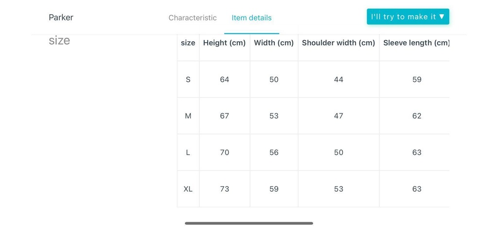This screenshot has height=229, width=498.
Task: Switch to the Characteristic tab
Action: 193,18
